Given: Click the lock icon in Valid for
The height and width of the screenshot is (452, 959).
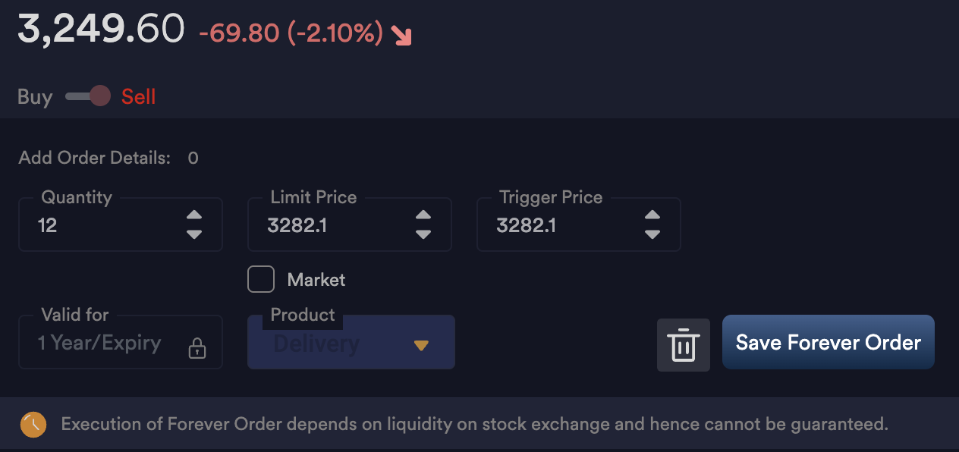Looking at the screenshot, I should click(197, 348).
